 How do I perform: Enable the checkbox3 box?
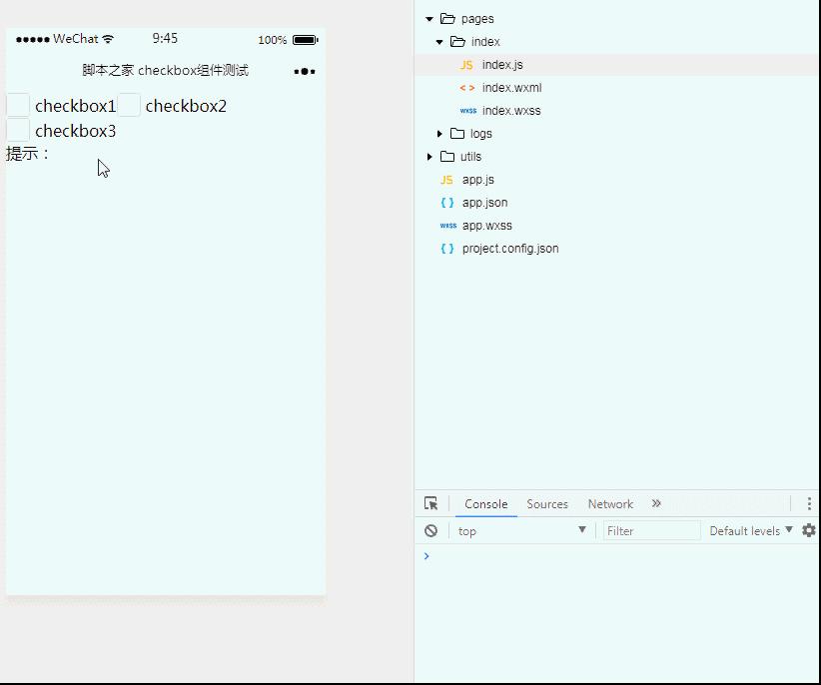coord(18,130)
